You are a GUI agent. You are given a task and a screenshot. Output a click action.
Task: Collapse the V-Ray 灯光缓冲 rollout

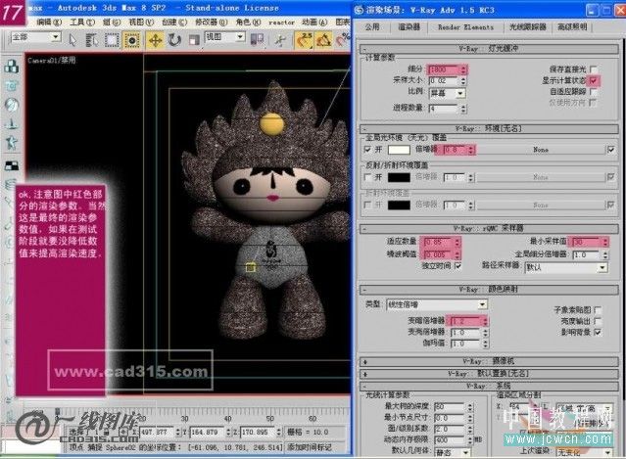[489, 49]
